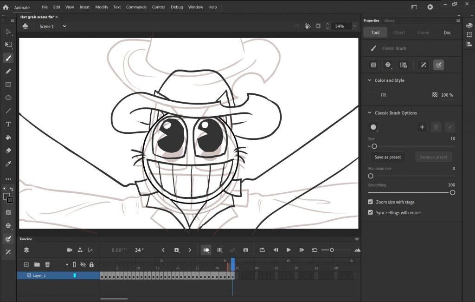Toggle visibility eye for all layers
The image size is (475, 302).
pyautogui.click(x=83, y=264)
